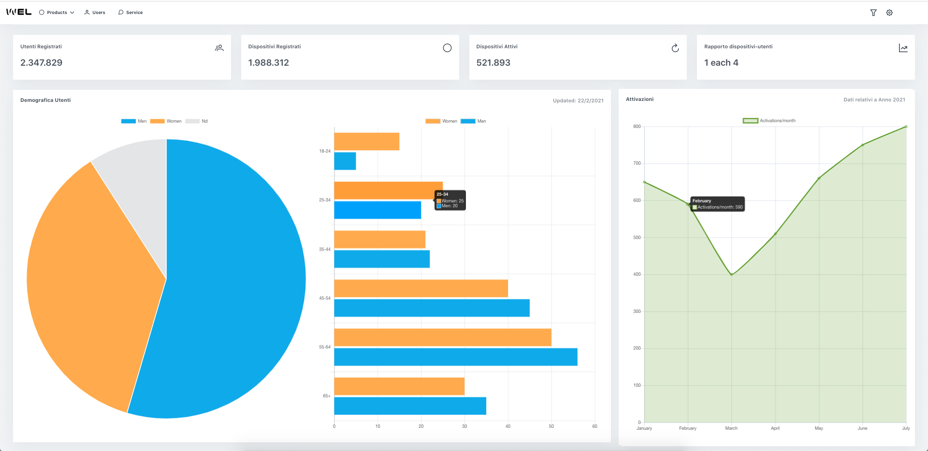Viewport: 928px width, 451px height.
Task: Click the May data point on line chart
Action: pyautogui.click(x=819, y=178)
